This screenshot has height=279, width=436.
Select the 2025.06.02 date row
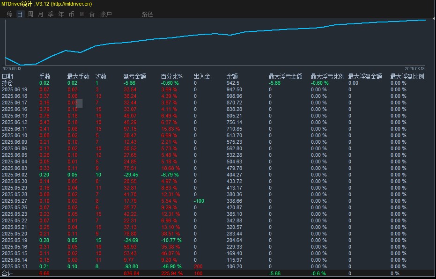coord(15,175)
